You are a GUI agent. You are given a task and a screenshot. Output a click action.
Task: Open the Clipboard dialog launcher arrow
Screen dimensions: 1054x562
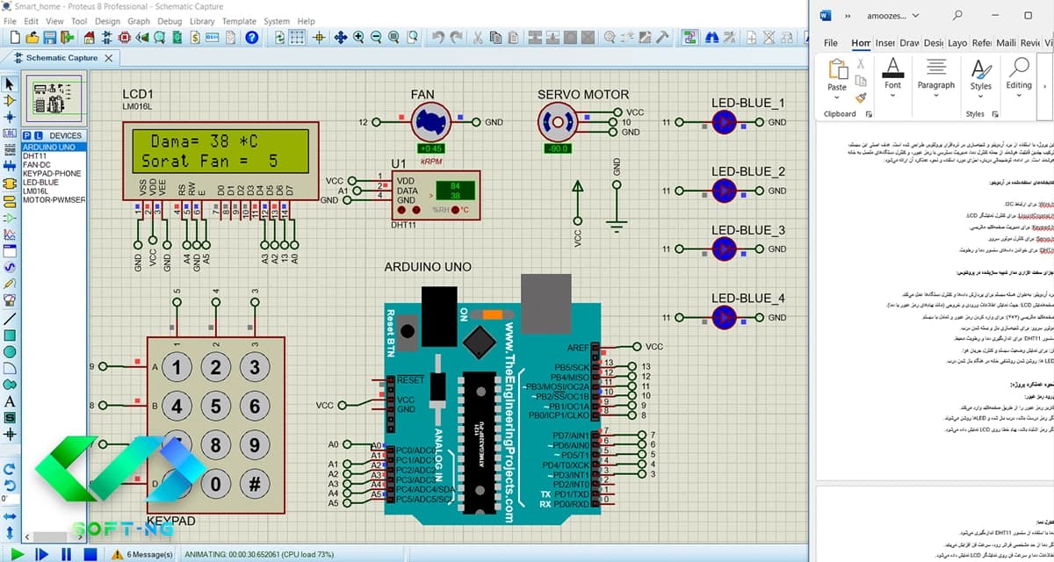click(x=870, y=114)
